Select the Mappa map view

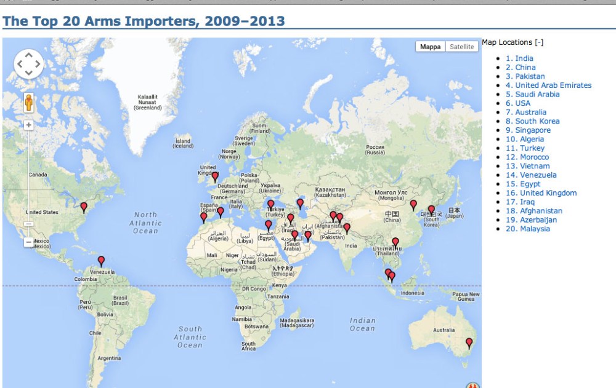(431, 47)
